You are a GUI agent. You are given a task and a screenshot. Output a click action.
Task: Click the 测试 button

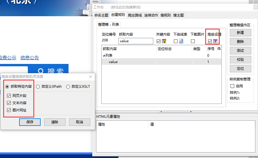click(x=240, y=51)
